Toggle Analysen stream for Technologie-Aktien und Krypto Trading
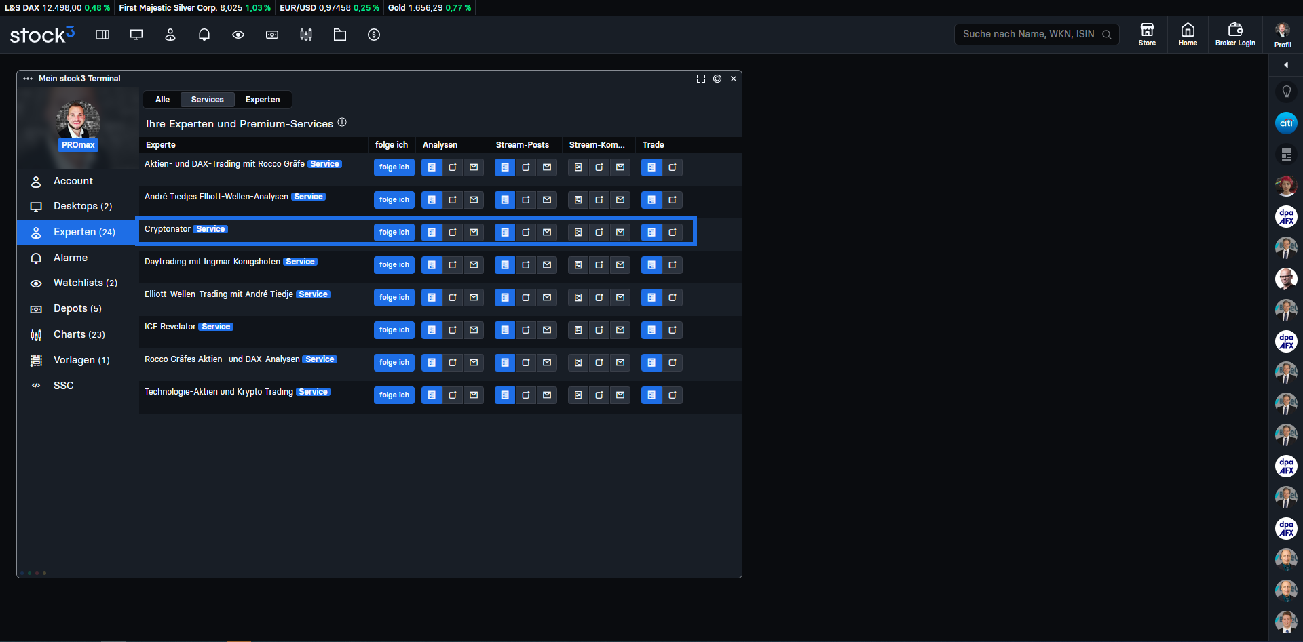This screenshot has height=642, width=1303. [432, 395]
